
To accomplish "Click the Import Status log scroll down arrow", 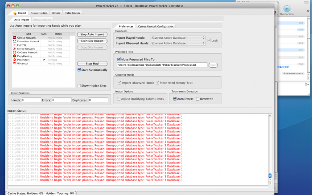I will (x=270, y=183).
